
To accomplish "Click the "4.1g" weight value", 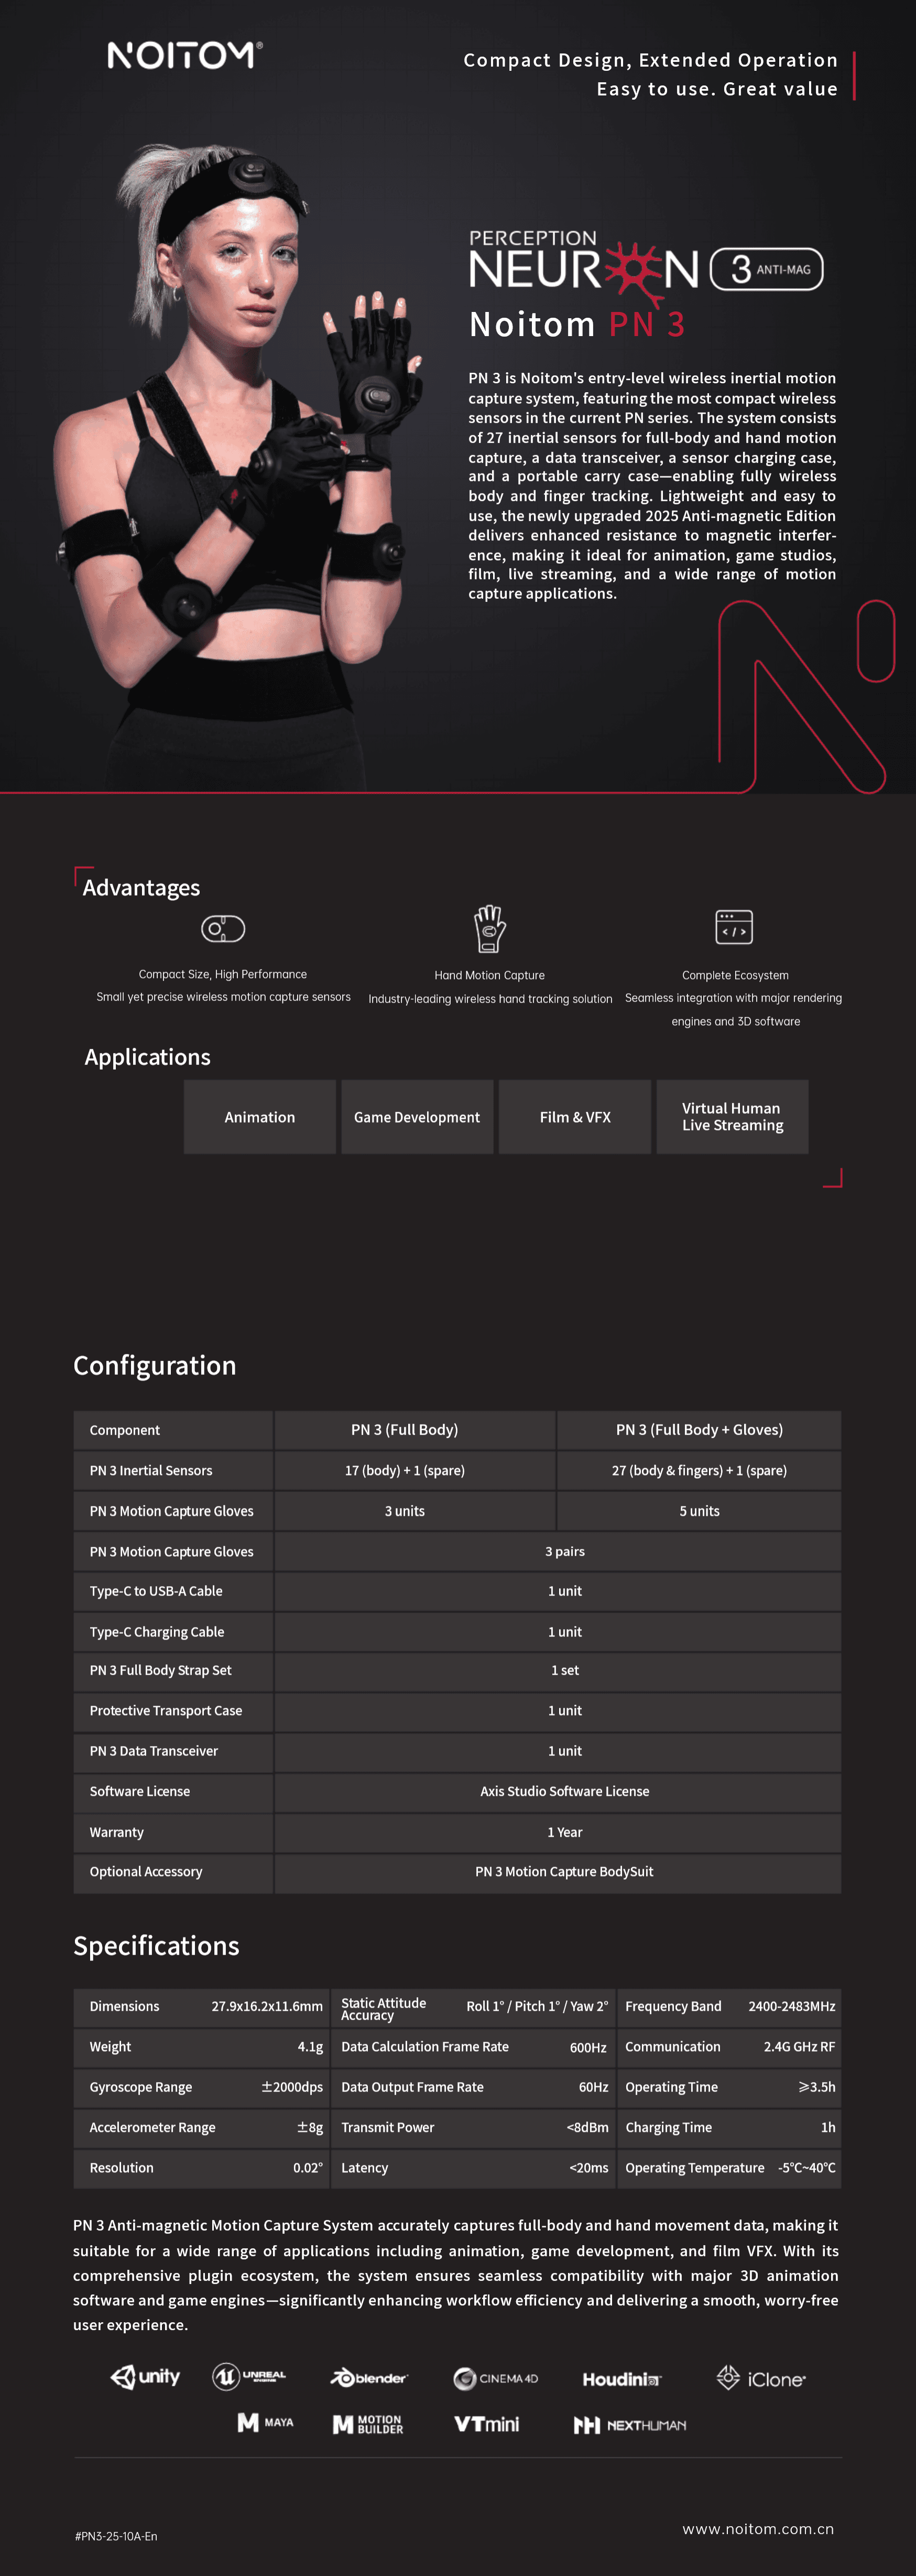I will (x=310, y=2047).
